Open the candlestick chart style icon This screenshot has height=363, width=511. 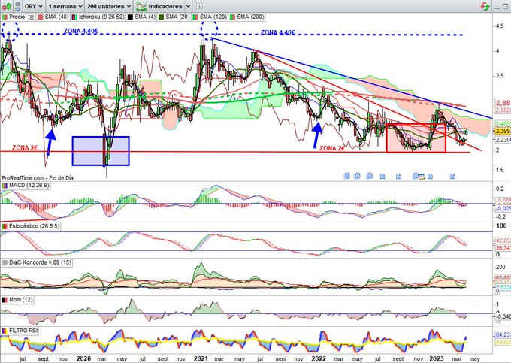click(6, 6)
